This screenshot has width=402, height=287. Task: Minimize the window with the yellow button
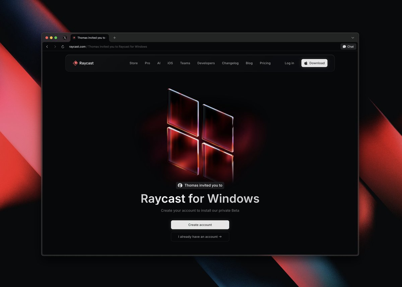coord(51,38)
